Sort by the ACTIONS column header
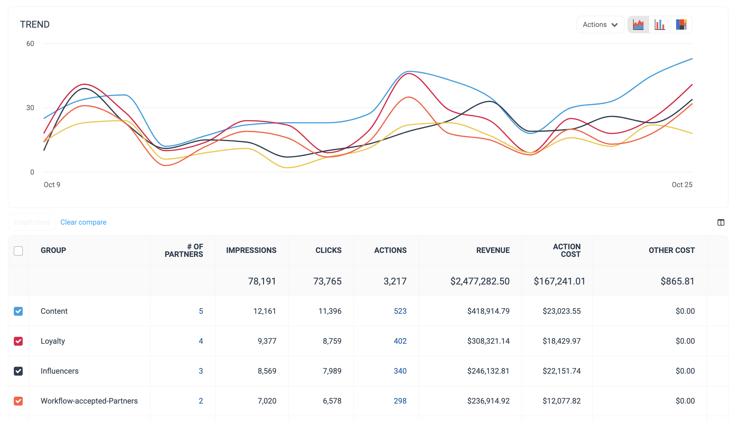This screenshot has height=421, width=734. (390, 250)
